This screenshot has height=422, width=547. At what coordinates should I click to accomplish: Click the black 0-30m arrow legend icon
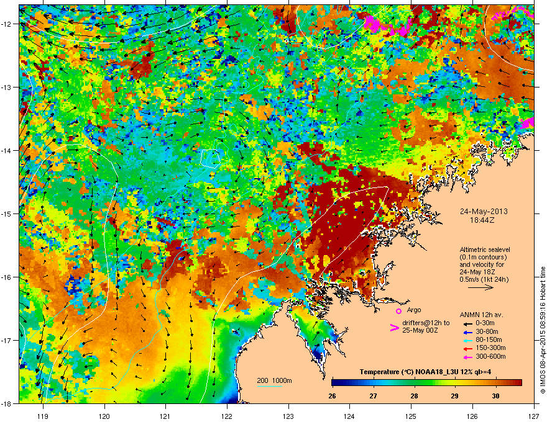point(467,324)
